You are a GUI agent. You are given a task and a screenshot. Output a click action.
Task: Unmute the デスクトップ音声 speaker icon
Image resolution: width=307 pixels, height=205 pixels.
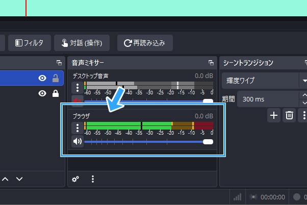78,100
